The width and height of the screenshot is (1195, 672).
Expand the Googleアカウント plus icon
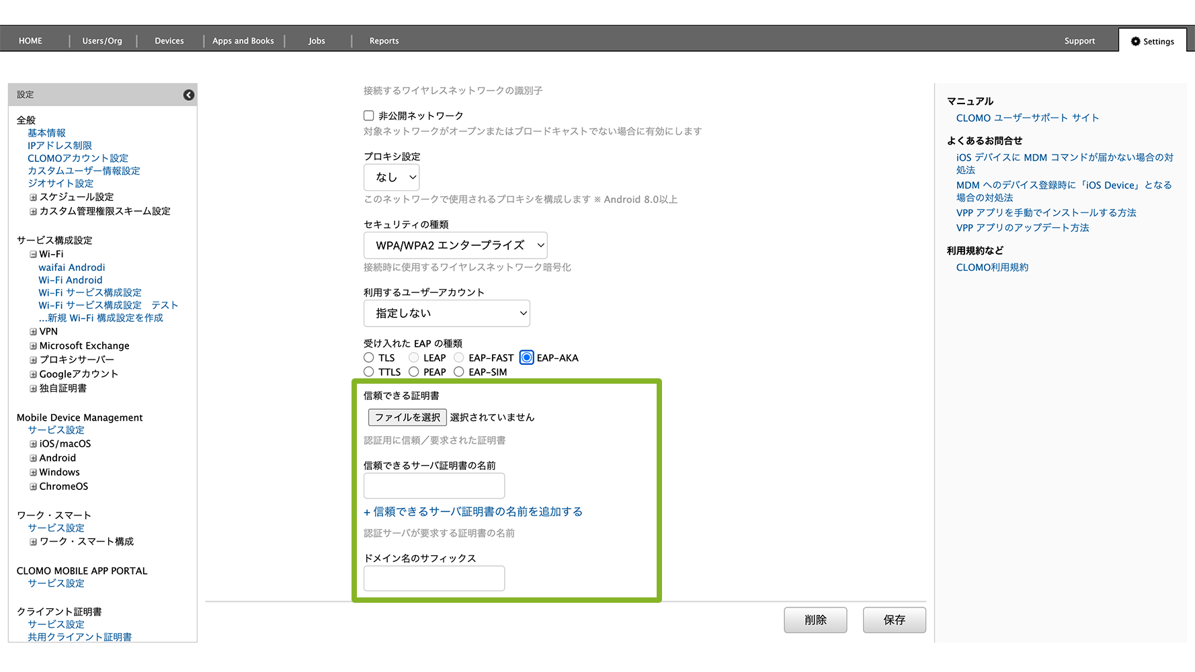(33, 374)
